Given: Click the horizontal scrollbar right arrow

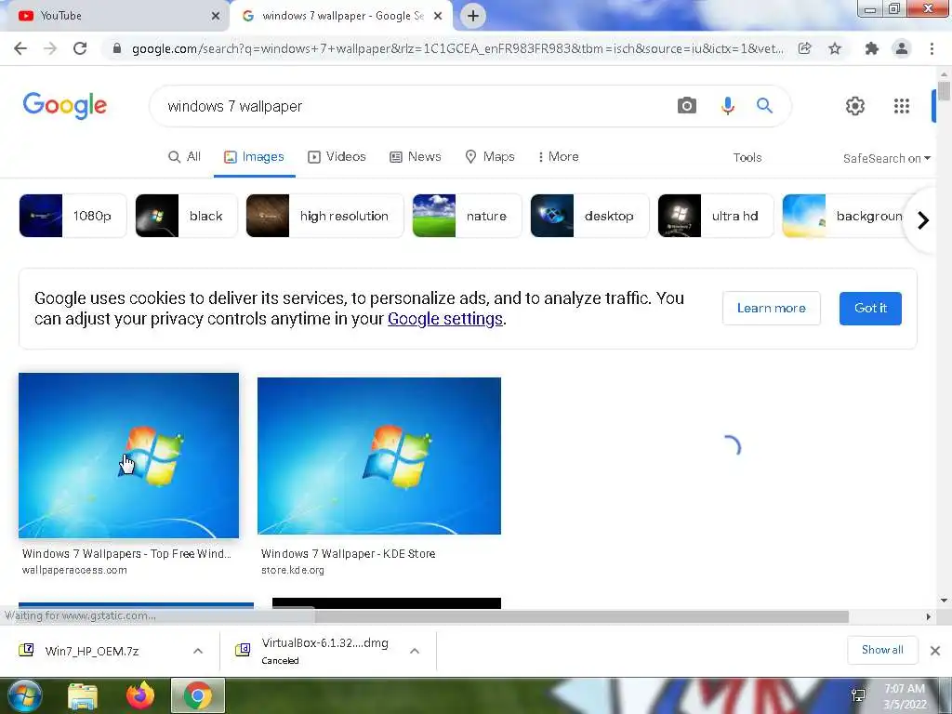Looking at the screenshot, I should point(929,617).
